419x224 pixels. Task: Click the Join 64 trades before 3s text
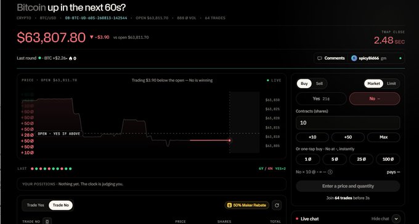tap(348, 198)
